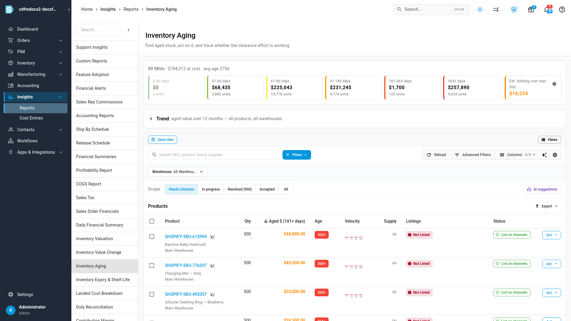Check the SHOPIFY-SKU-892057 row checkbox
The width and height of the screenshot is (571, 321).
pos(152,294)
